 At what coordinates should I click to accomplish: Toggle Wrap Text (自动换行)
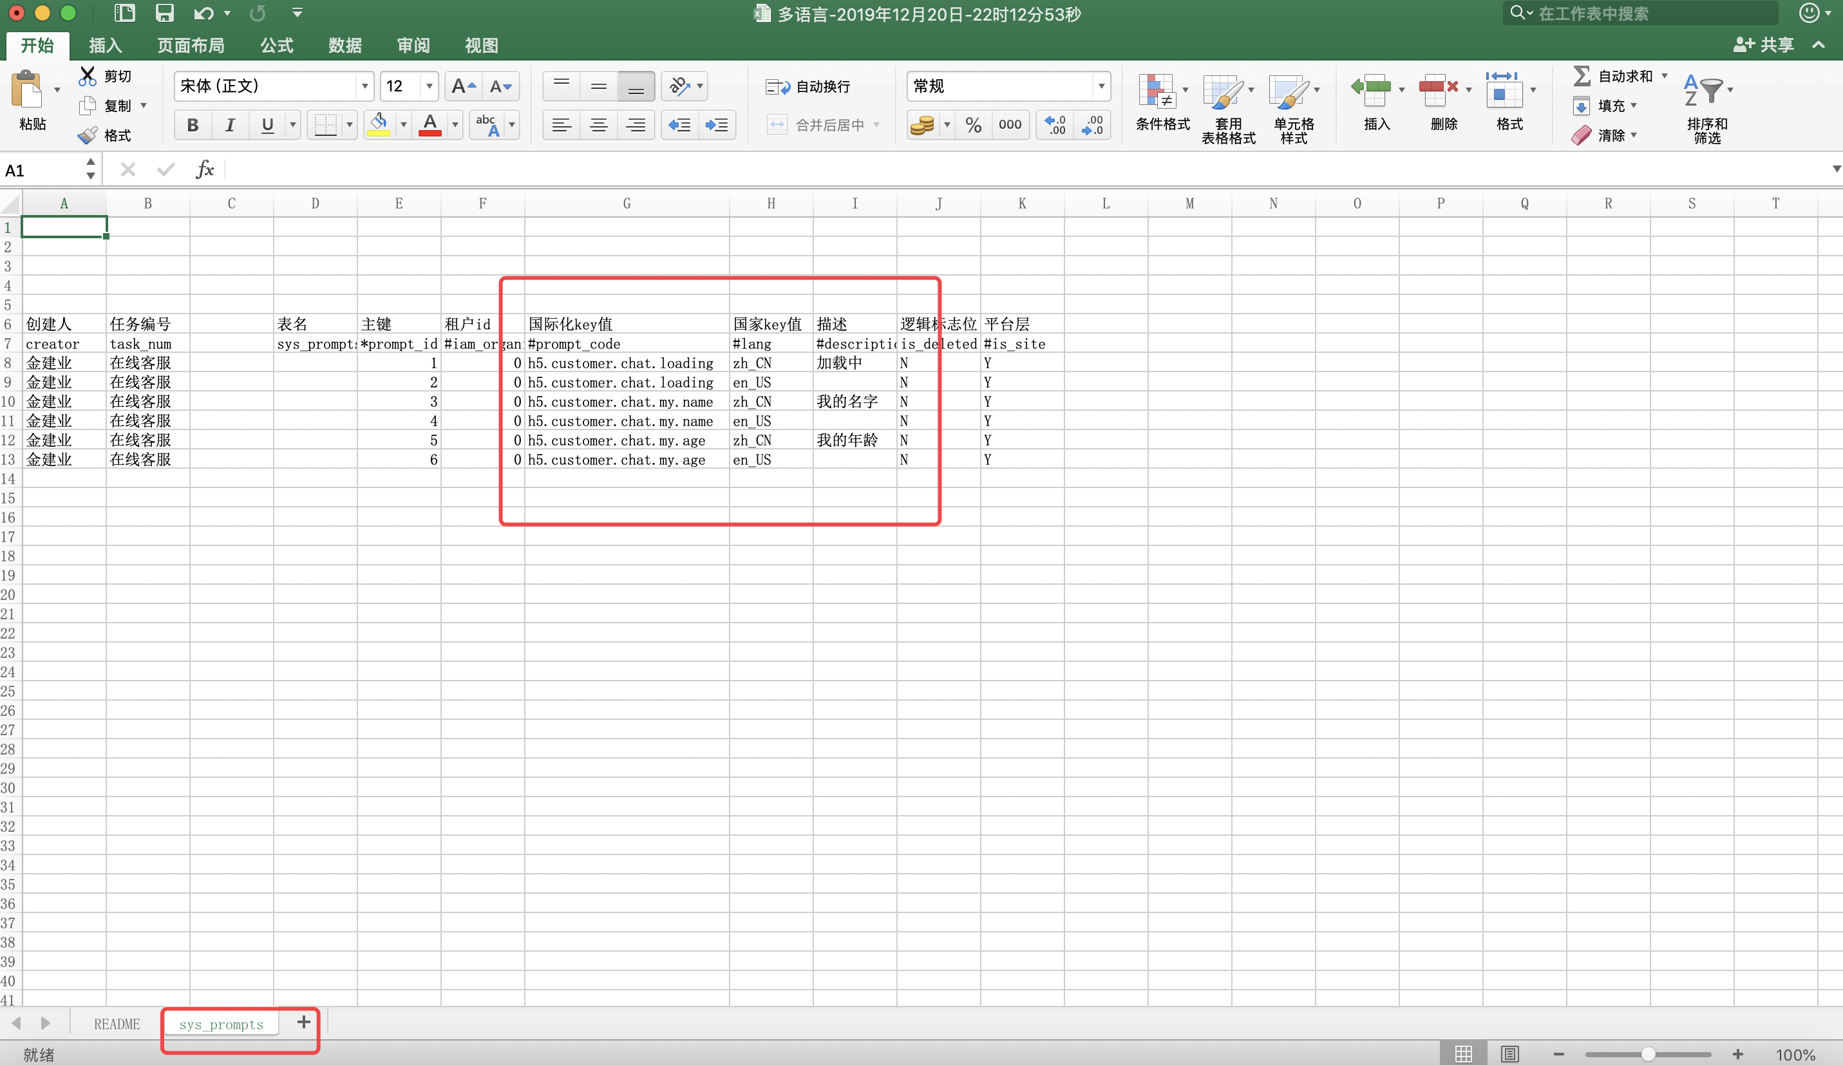coord(808,87)
